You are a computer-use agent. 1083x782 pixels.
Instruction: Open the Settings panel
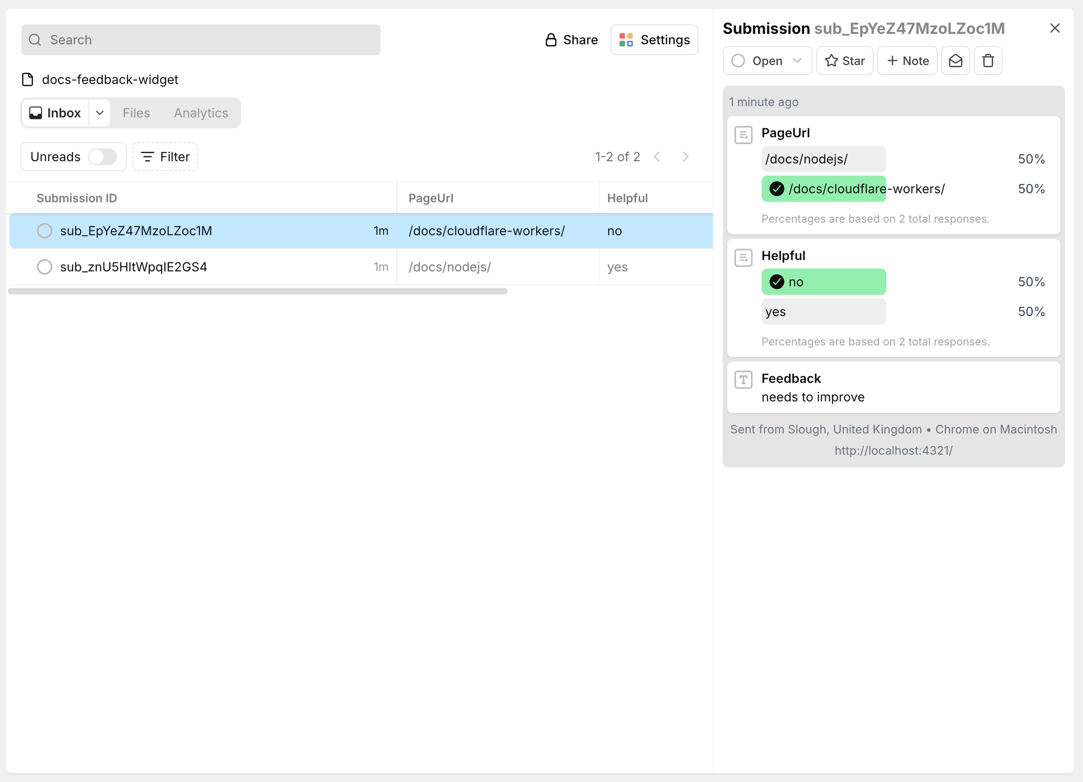[654, 40]
